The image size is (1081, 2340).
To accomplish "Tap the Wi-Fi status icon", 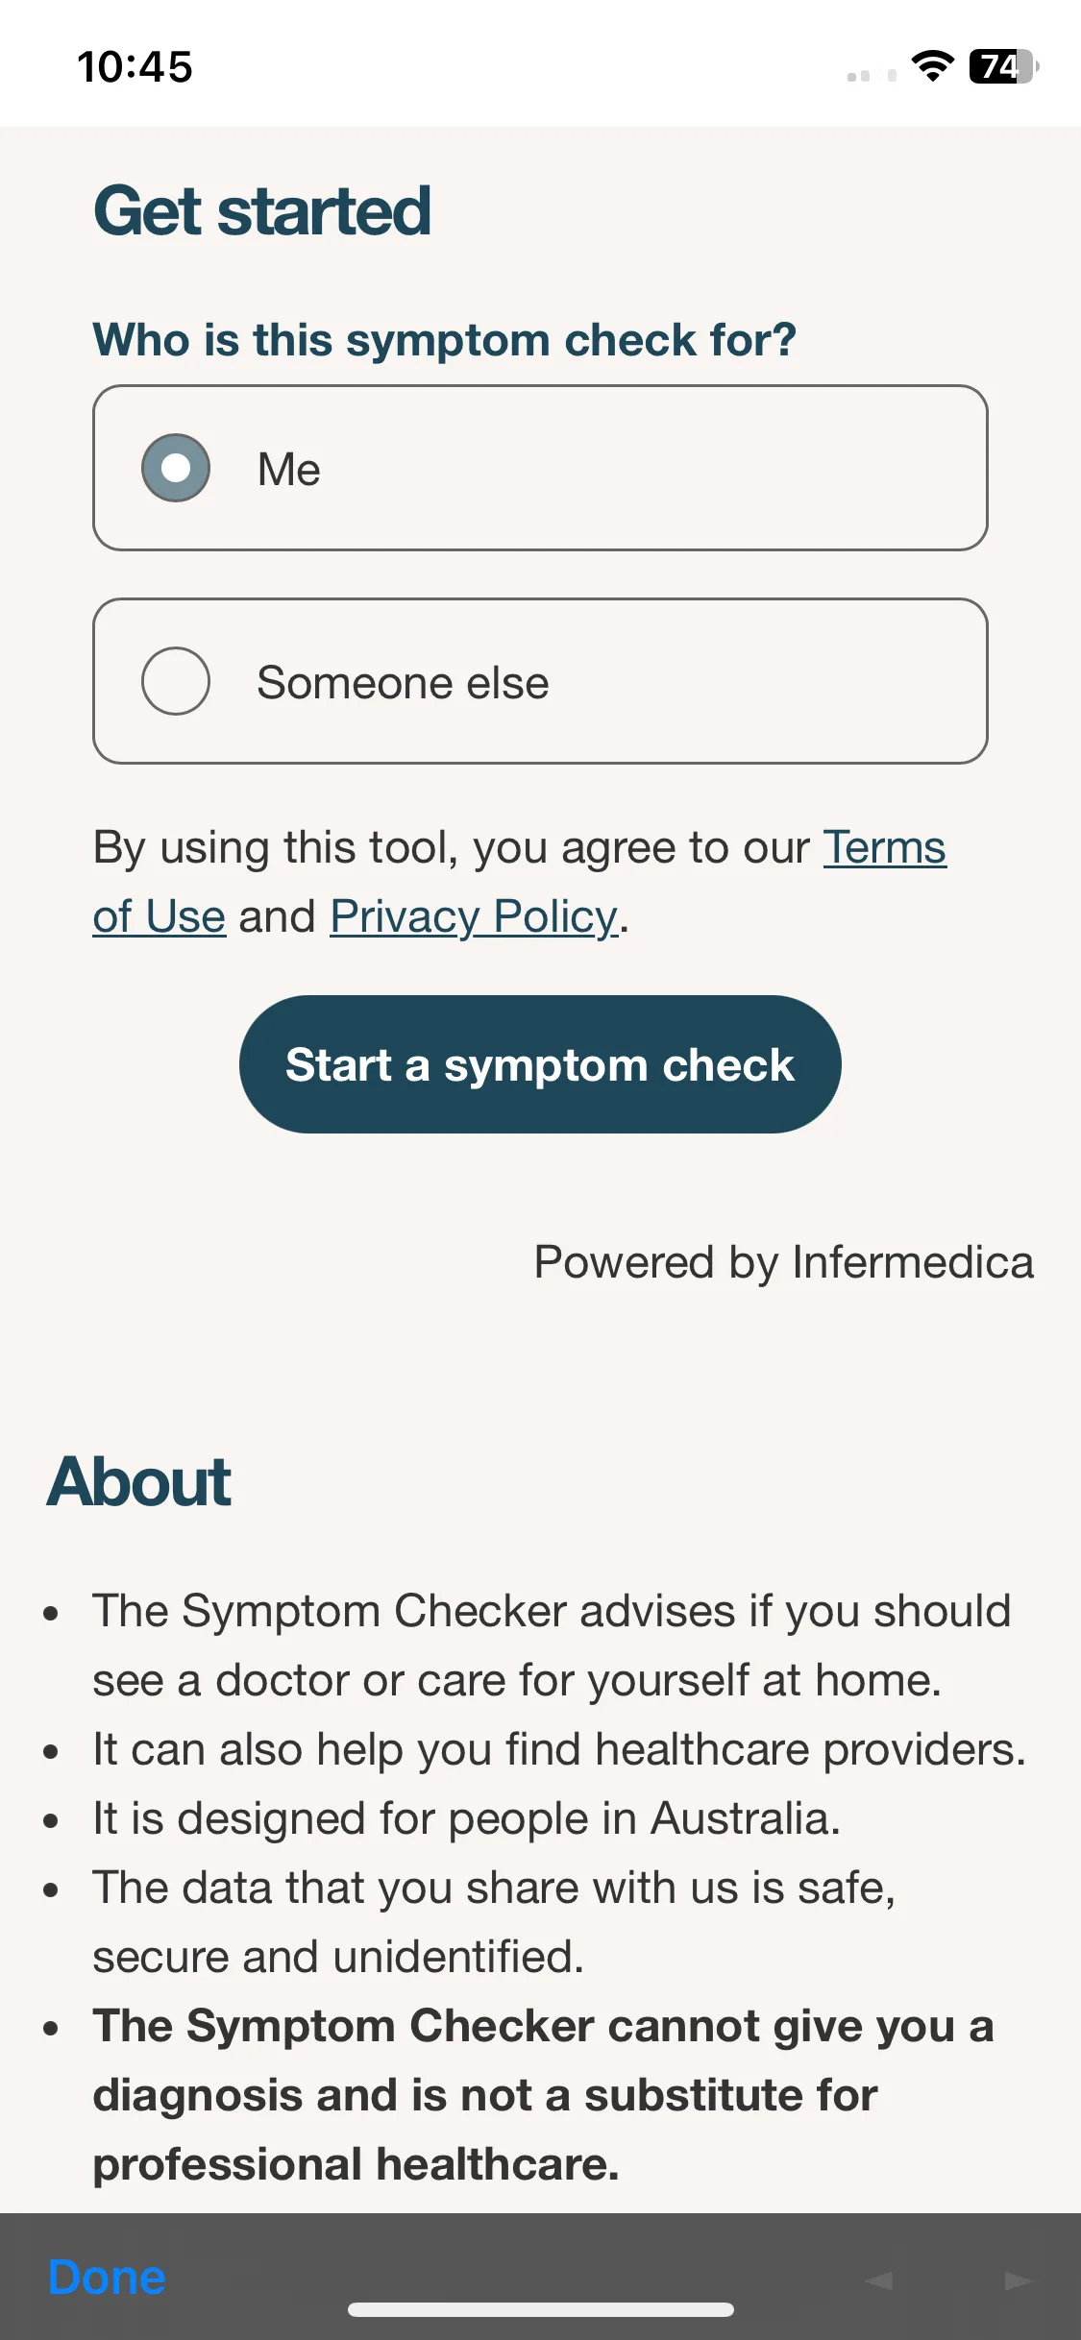I will (932, 66).
